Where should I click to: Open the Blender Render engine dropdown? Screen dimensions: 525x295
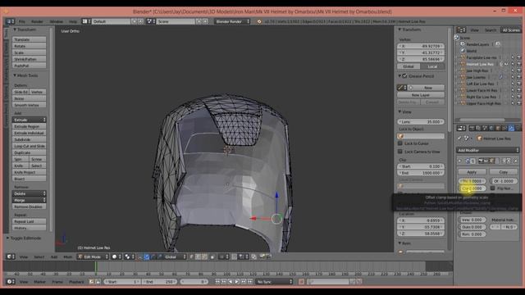tap(232, 21)
